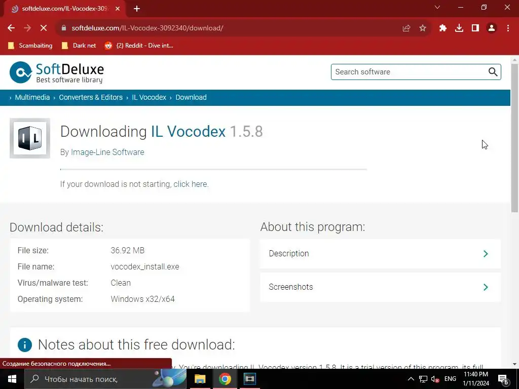Click the 'About this program:' heading
The width and height of the screenshot is (519, 389).
point(313,227)
